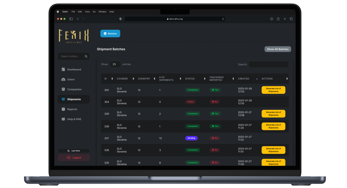Image resolution: width=347 pixels, height=188 pixels.
Task: Click the search magnifier icon in sidebar
Action: click(86, 56)
